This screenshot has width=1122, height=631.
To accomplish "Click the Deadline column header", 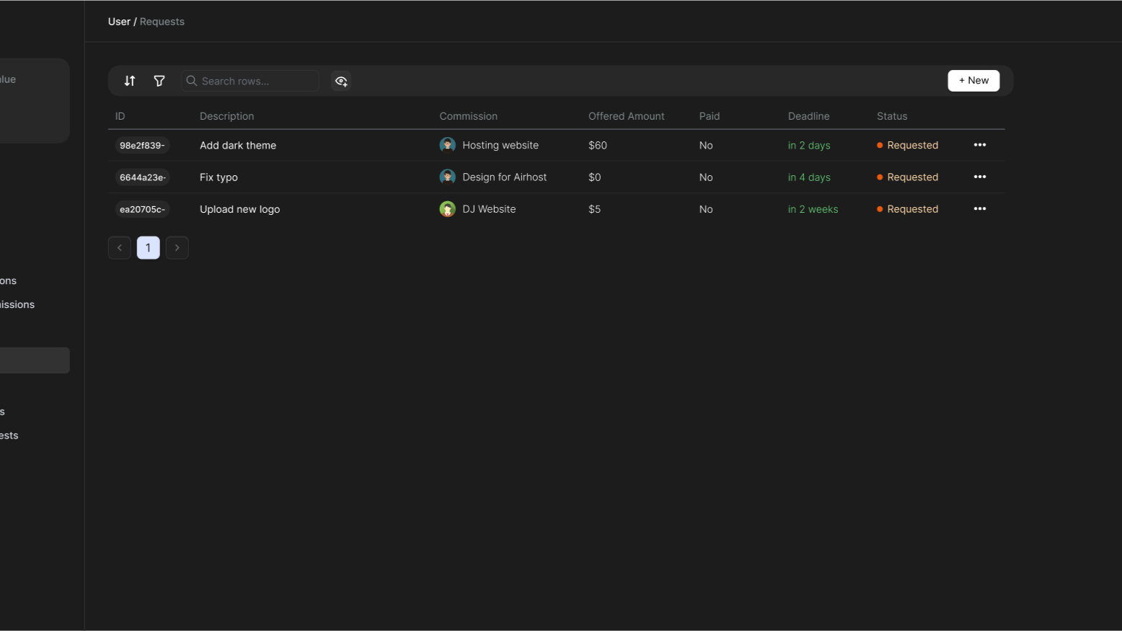I will pos(808,116).
